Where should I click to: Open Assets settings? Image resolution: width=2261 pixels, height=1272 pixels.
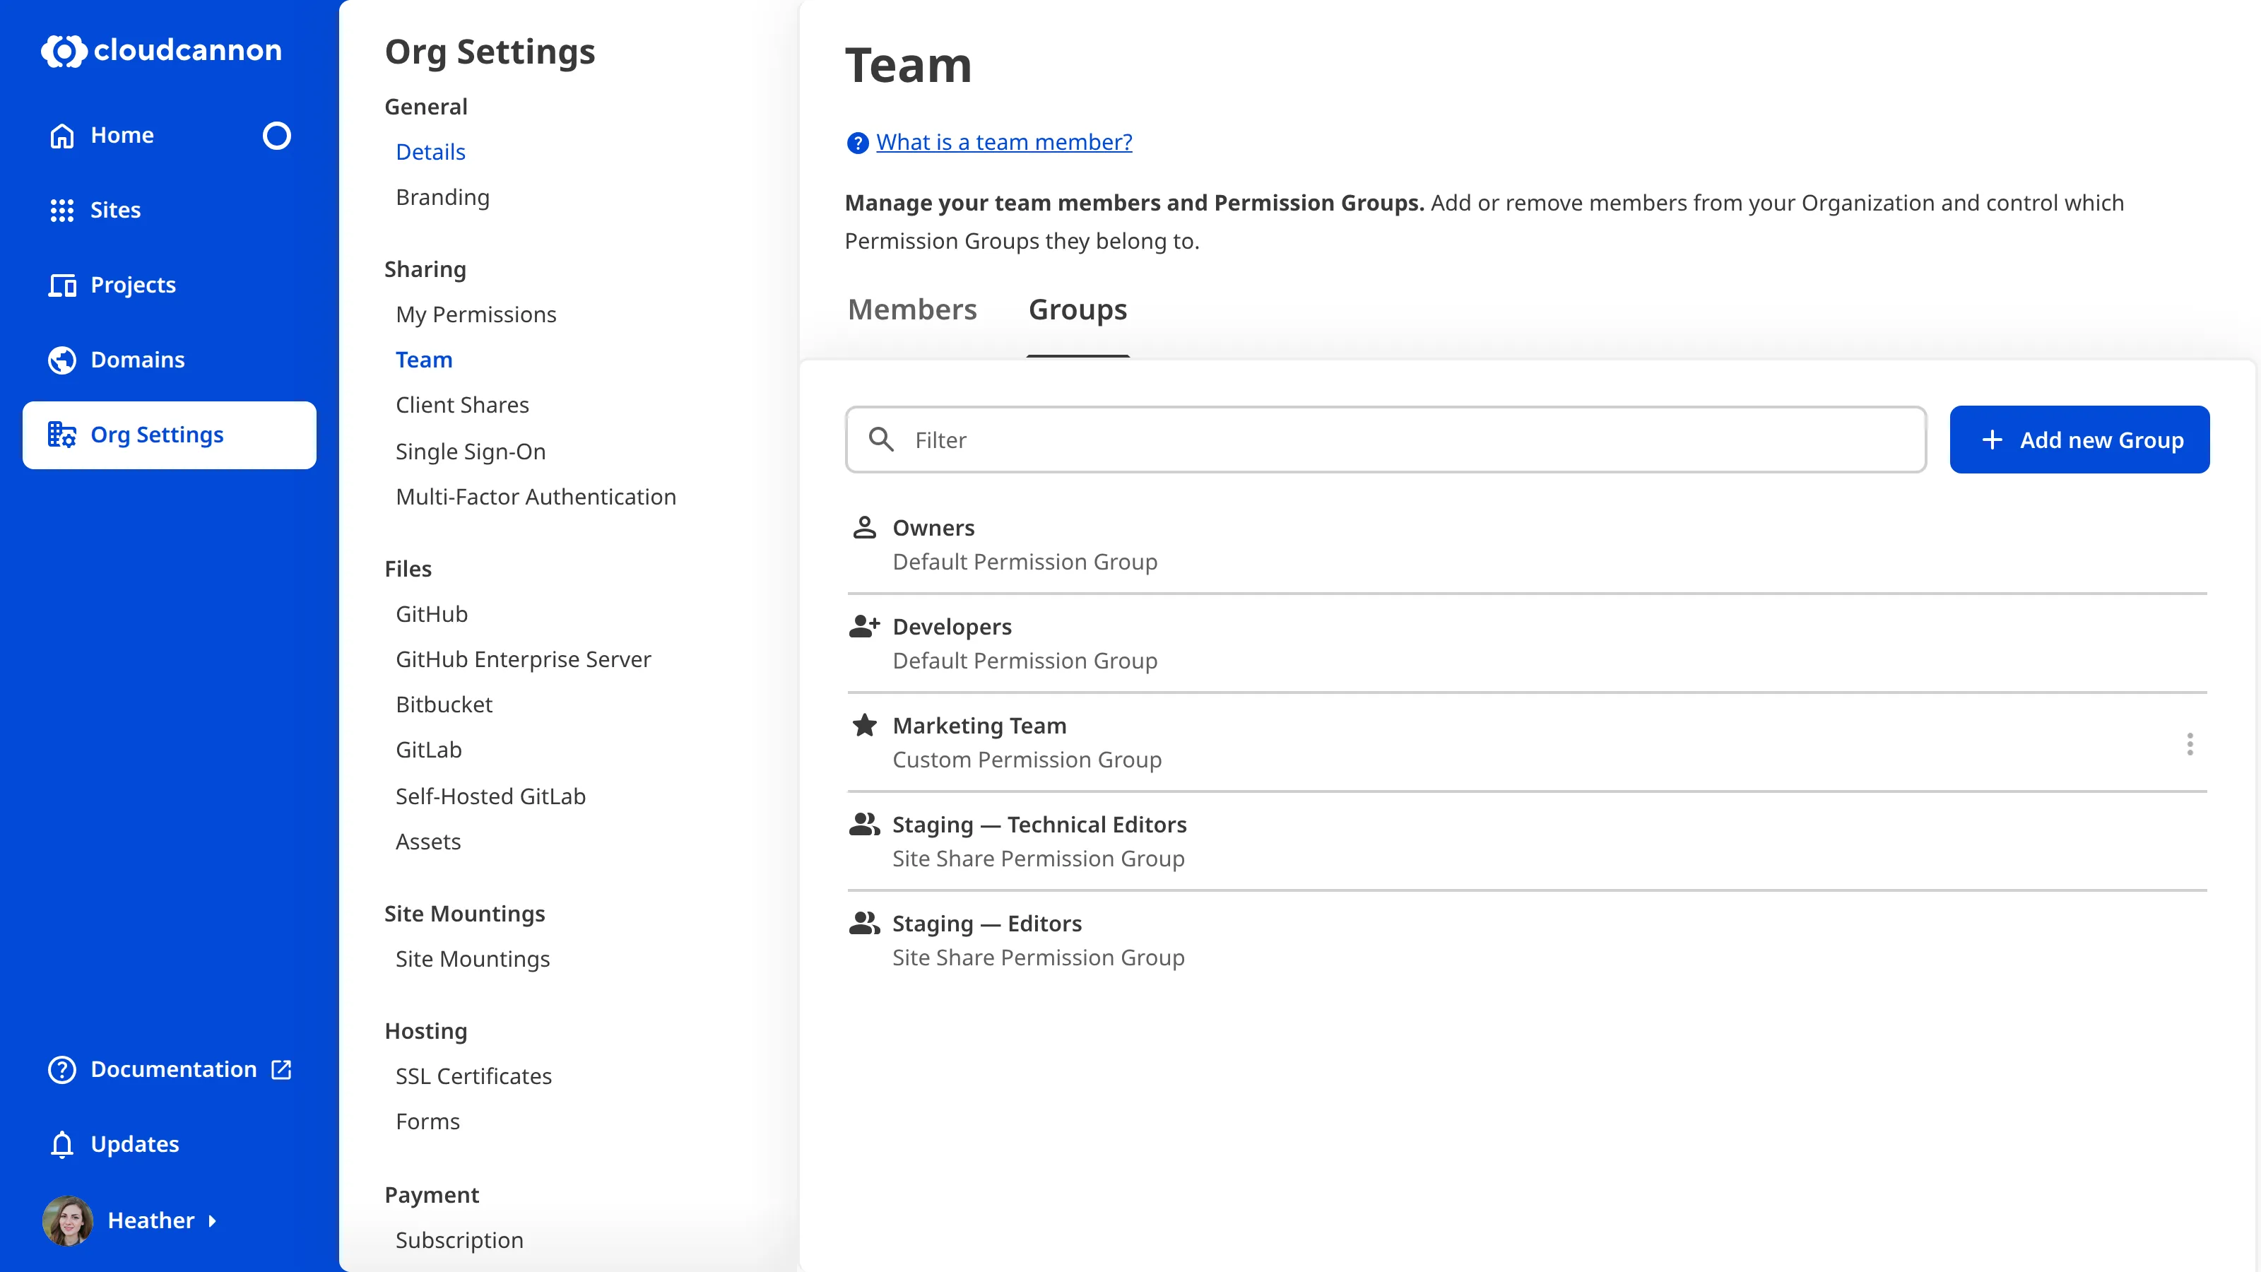427,842
